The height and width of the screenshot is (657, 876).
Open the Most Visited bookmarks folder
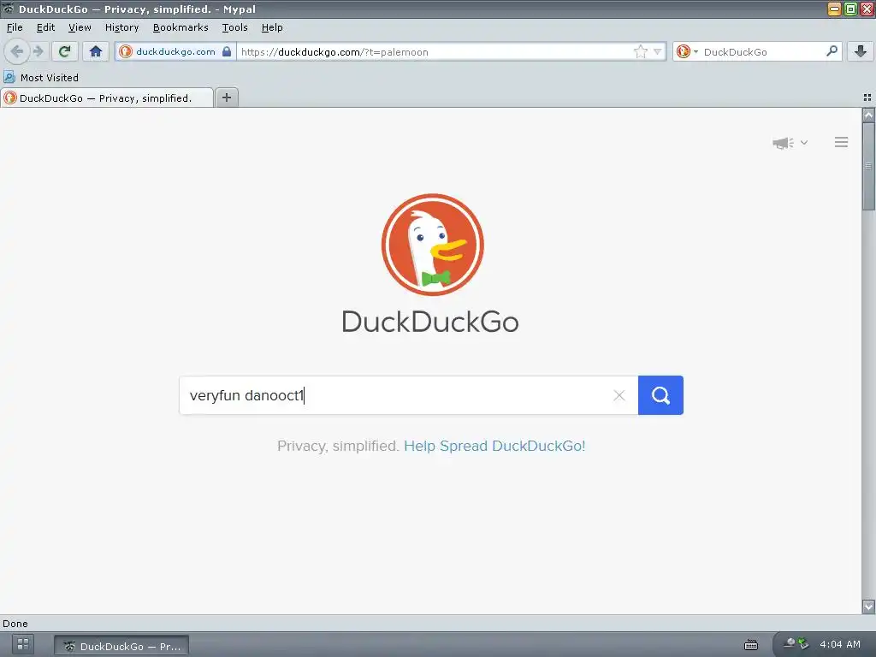pyautogui.click(x=41, y=78)
